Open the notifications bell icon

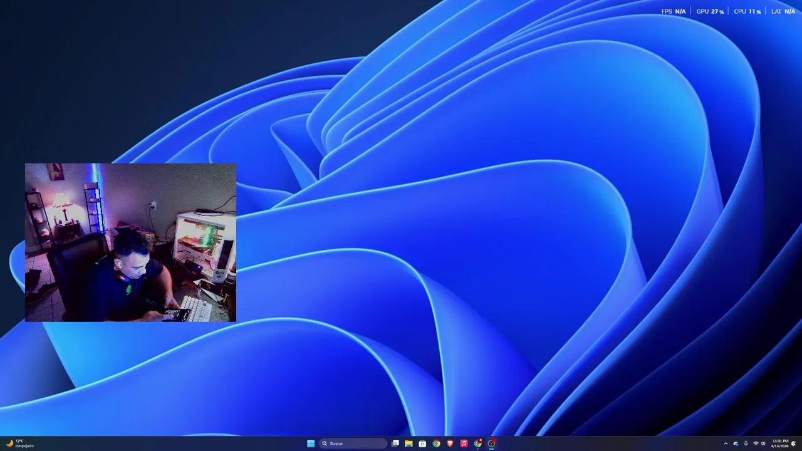(x=794, y=443)
